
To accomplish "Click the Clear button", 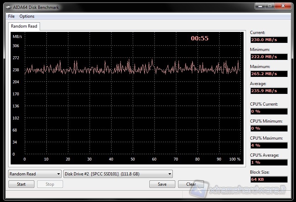I will coord(191,184).
